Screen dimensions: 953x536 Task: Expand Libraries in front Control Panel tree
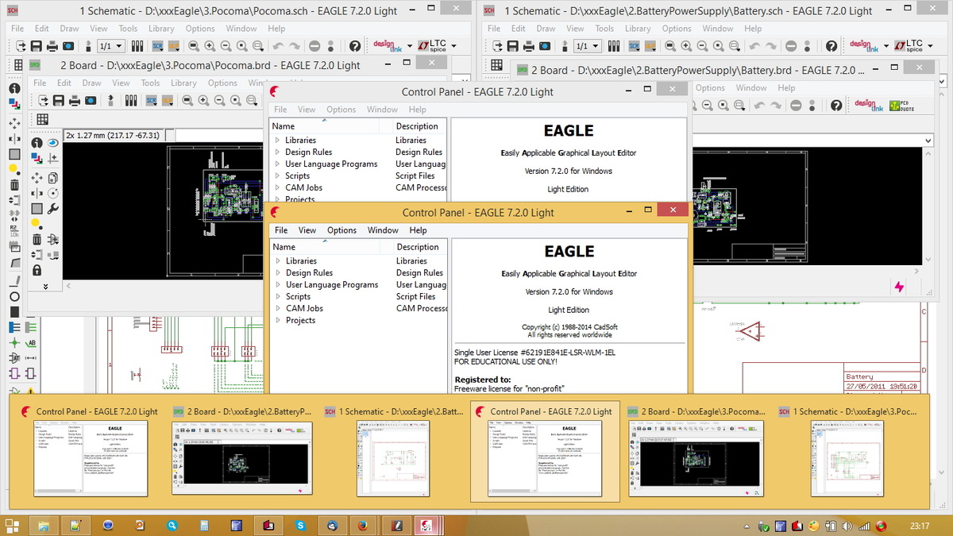point(278,260)
